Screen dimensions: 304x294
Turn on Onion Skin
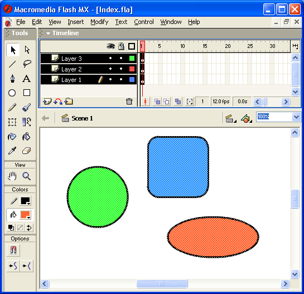point(157,102)
